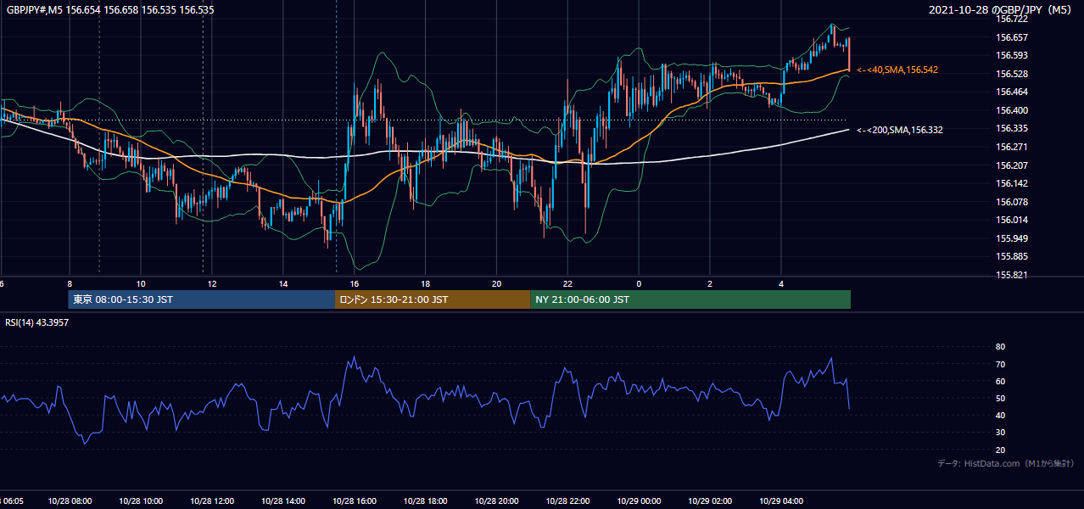Click price axis value 155.885
This screenshot has width=1084, height=509.
pyautogui.click(x=1012, y=256)
